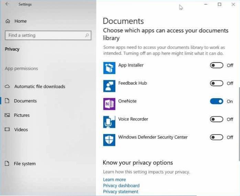
Task: Enable Voice Recorder documents access toggle
Action: point(217,119)
